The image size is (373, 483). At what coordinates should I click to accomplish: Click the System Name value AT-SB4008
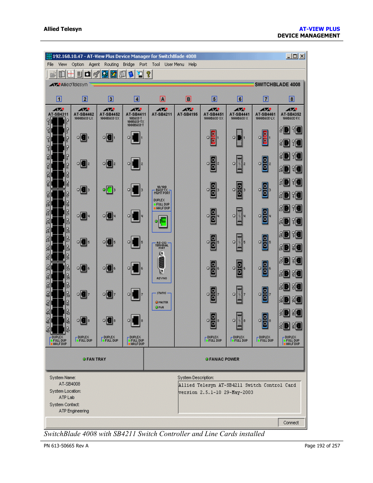click(x=70, y=384)
